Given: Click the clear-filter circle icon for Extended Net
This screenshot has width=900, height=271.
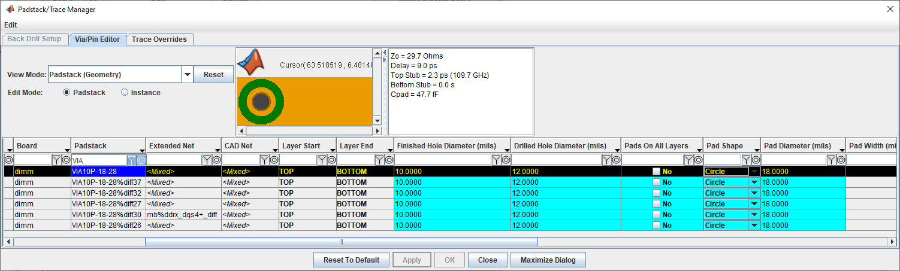Looking at the screenshot, I should click(216, 160).
